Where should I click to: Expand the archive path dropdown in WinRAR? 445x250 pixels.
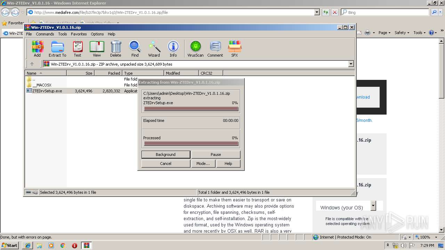(x=351, y=64)
